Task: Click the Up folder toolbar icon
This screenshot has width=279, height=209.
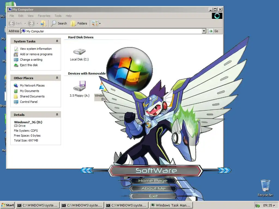Action: pos(43,23)
